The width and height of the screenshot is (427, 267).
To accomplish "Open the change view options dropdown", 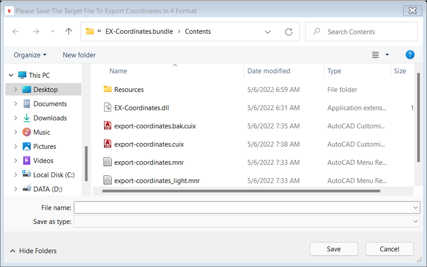I will 387,55.
